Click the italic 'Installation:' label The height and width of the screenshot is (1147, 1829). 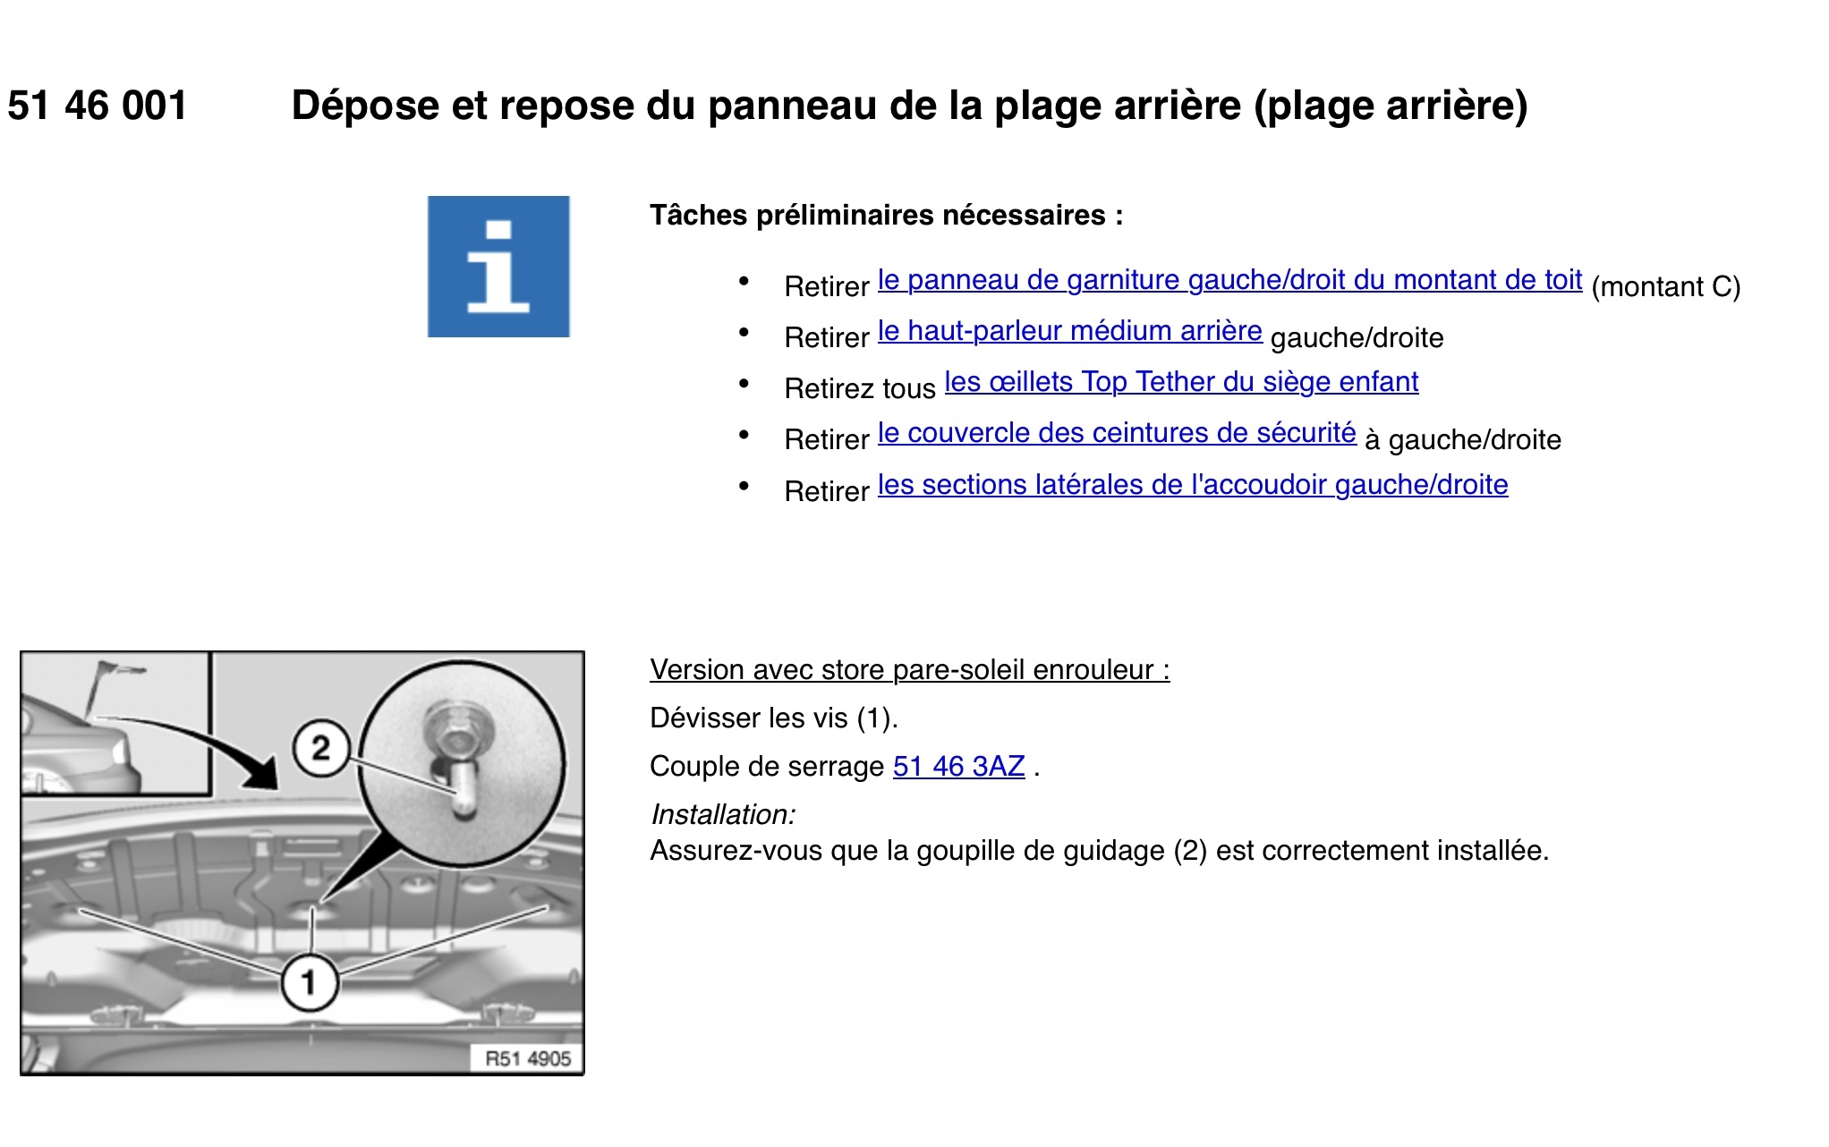[x=722, y=815]
